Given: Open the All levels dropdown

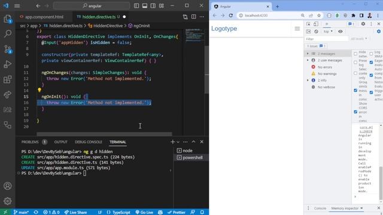Looking at the screenshot, I should click(x=359, y=39).
